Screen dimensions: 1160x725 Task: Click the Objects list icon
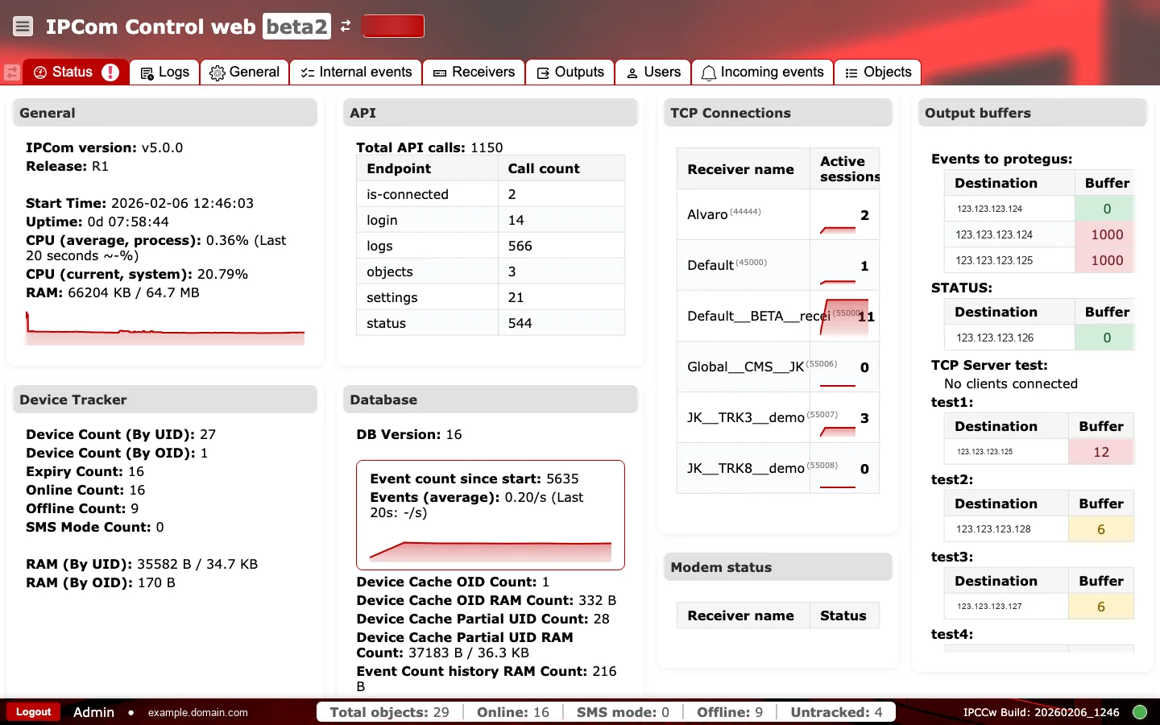coord(850,72)
